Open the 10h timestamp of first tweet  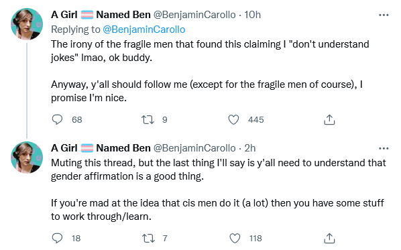point(252,15)
